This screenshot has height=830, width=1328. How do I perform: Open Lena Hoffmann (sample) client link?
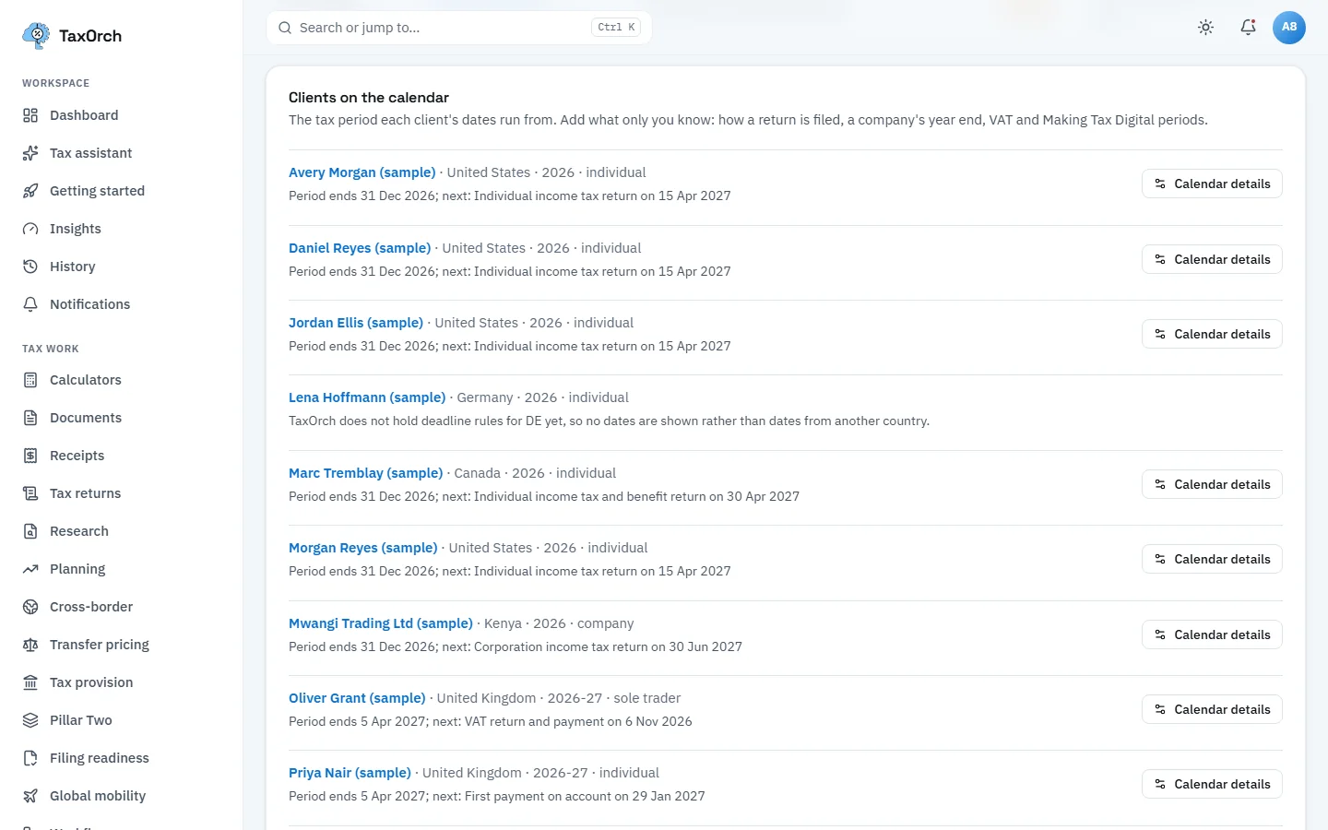(x=367, y=397)
